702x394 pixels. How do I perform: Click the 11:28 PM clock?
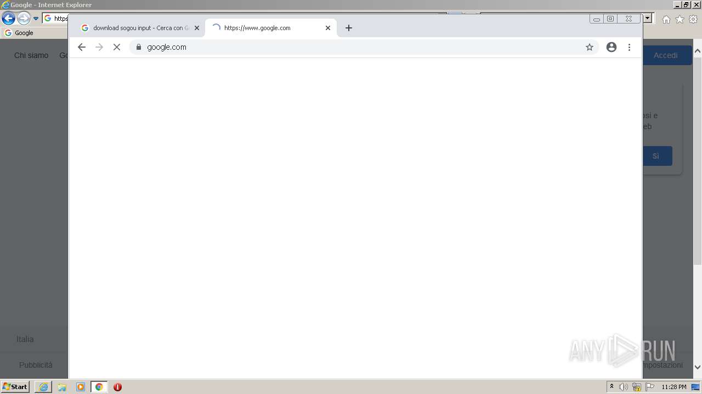click(x=674, y=387)
